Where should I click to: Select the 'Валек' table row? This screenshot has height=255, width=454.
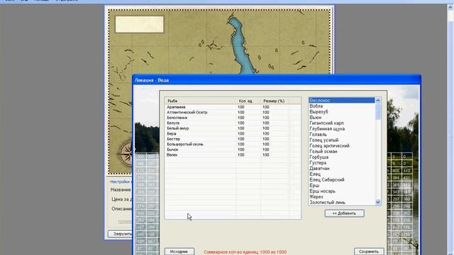tap(233, 154)
